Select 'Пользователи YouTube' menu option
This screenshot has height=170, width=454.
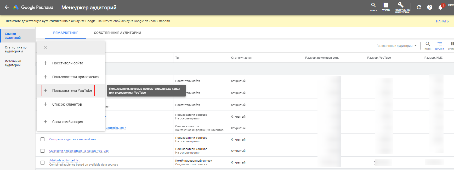(x=72, y=90)
